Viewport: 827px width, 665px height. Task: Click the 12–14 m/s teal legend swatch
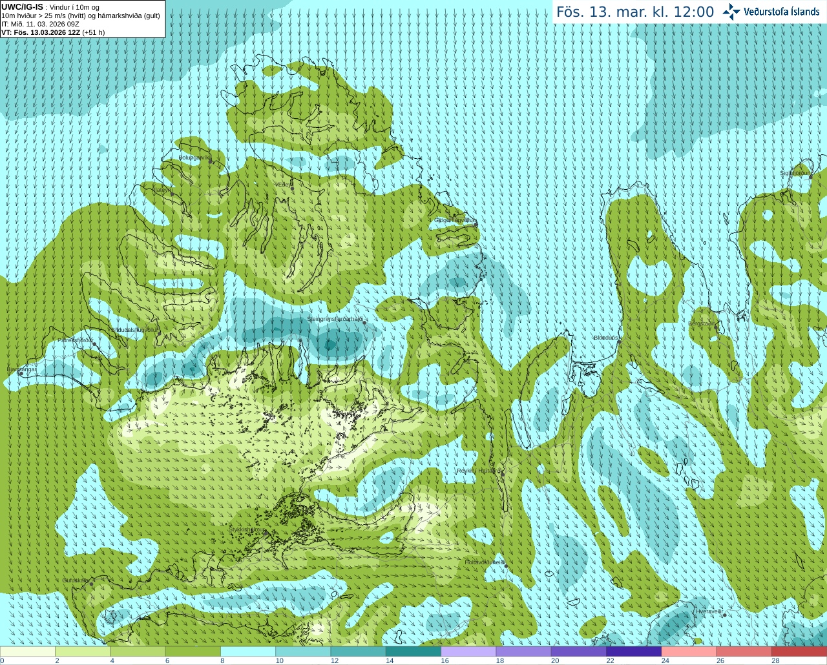(359, 651)
